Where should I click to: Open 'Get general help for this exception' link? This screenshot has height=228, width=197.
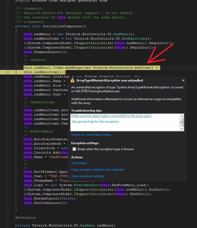pyautogui.click(x=95, y=122)
